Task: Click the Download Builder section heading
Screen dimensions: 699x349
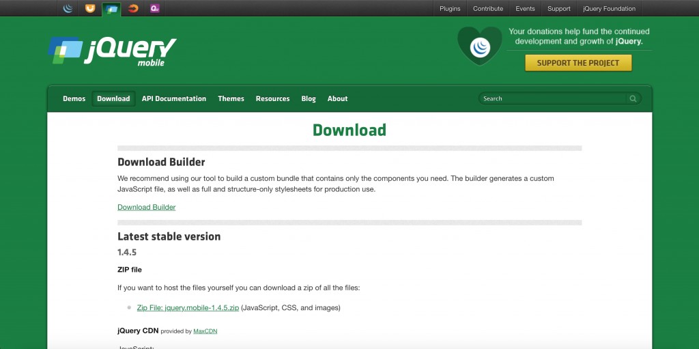Action: (161, 162)
